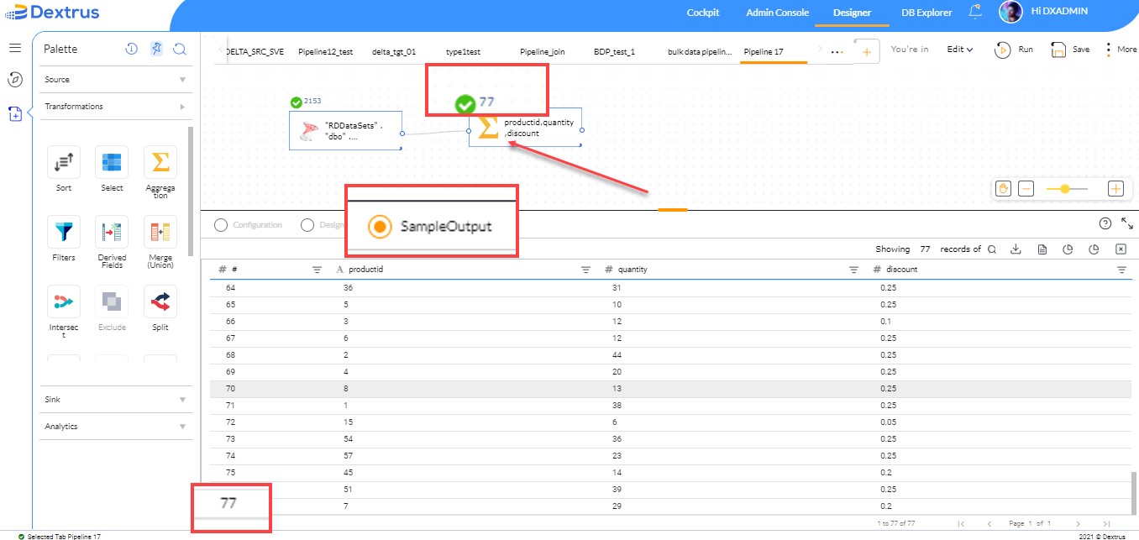Run the pipeline

(1013, 50)
